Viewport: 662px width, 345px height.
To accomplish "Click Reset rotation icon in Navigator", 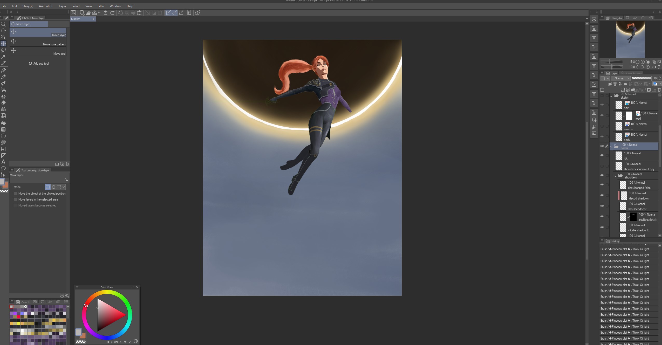I will (648, 67).
